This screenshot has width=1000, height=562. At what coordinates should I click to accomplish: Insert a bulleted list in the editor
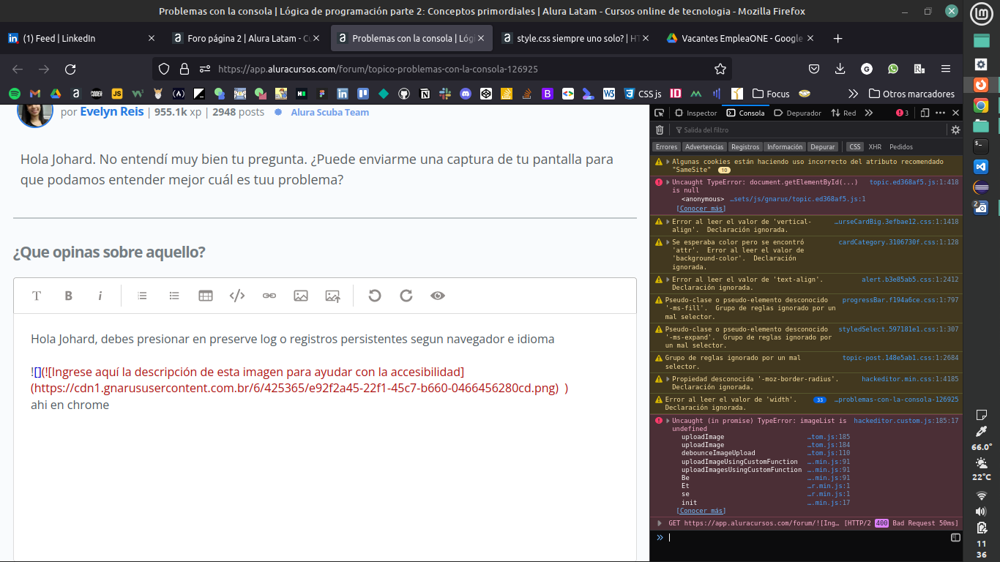(x=174, y=296)
